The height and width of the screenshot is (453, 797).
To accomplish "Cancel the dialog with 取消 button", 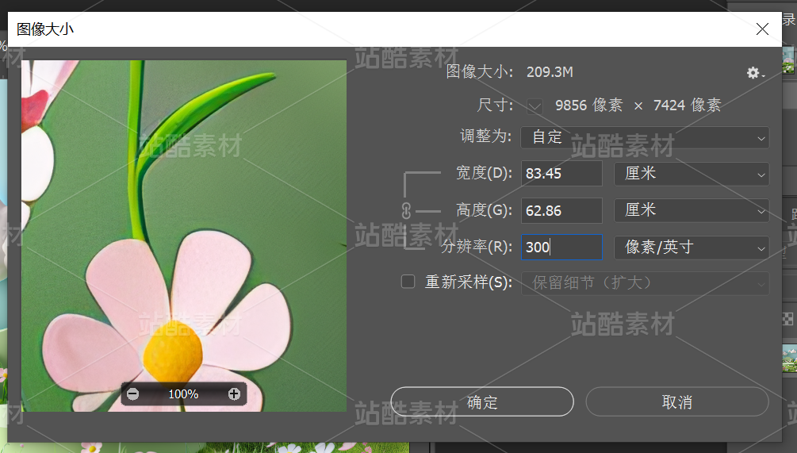I will pyautogui.click(x=677, y=401).
